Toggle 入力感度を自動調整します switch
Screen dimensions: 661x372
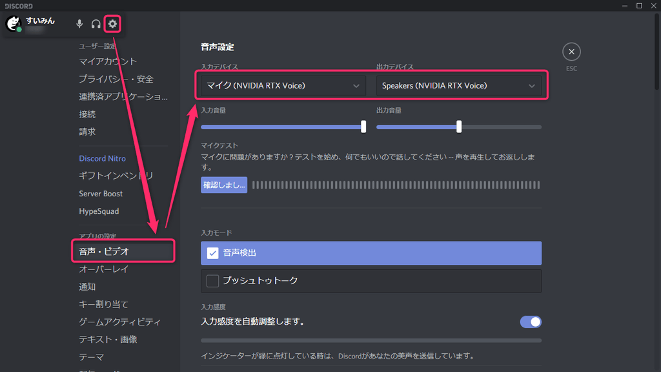(531, 322)
